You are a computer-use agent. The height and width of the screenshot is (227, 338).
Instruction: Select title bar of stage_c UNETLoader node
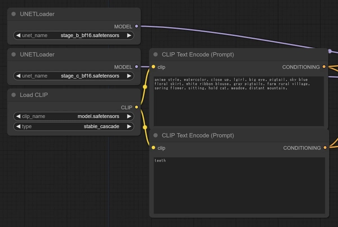[74, 55]
